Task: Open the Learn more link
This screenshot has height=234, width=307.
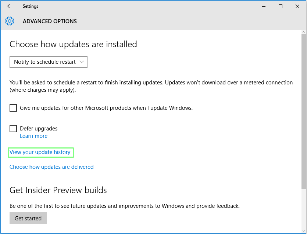Action: click(x=33, y=136)
